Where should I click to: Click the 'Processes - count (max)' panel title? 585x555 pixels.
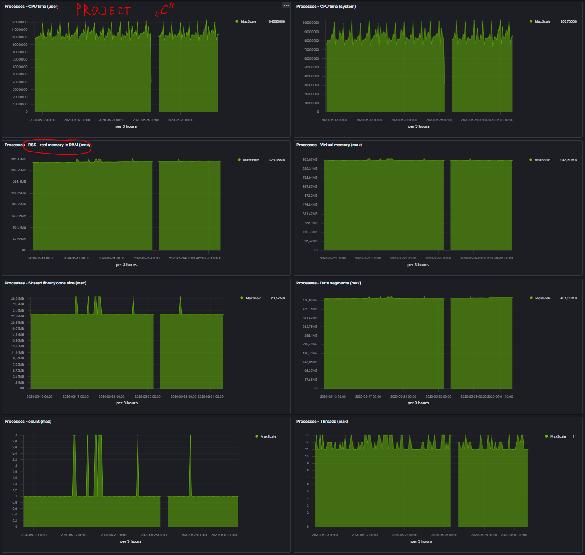28,422
